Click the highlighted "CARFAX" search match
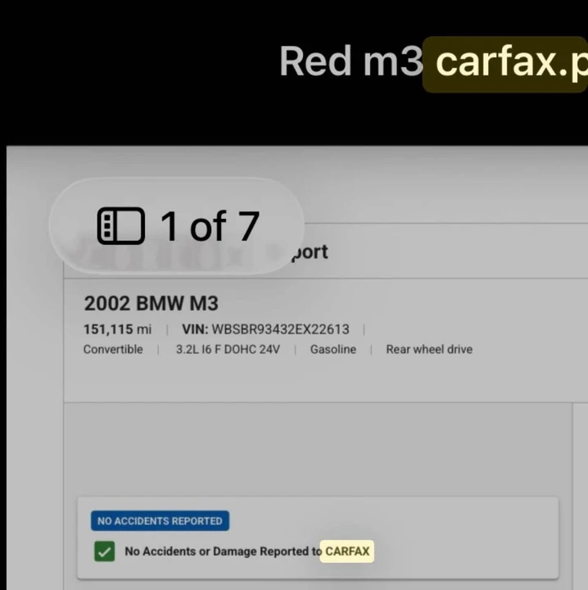The width and height of the screenshot is (588, 590). [x=347, y=551]
